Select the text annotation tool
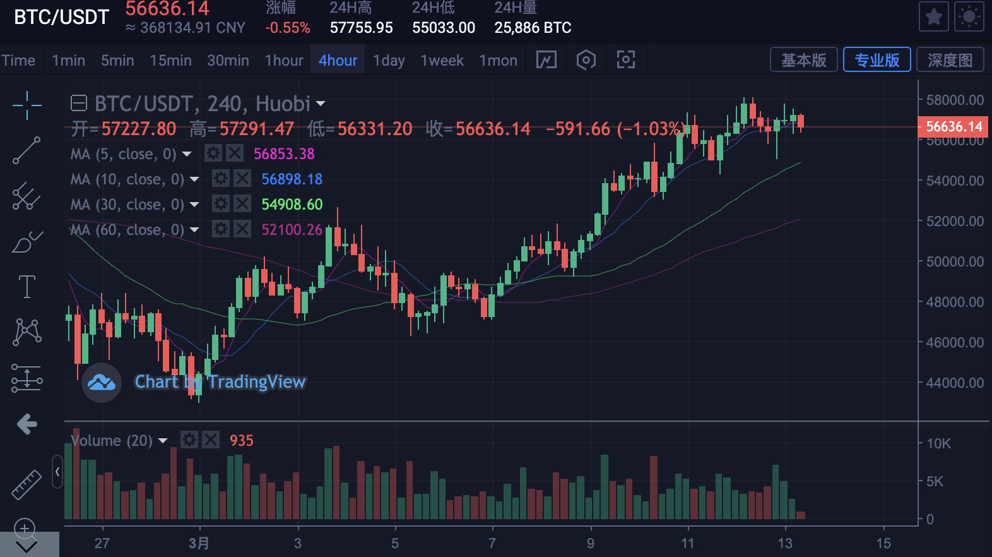Image resolution: width=992 pixels, height=557 pixels. [x=27, y=287]
